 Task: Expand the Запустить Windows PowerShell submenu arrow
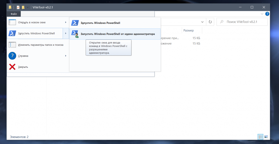pos(66,33)
